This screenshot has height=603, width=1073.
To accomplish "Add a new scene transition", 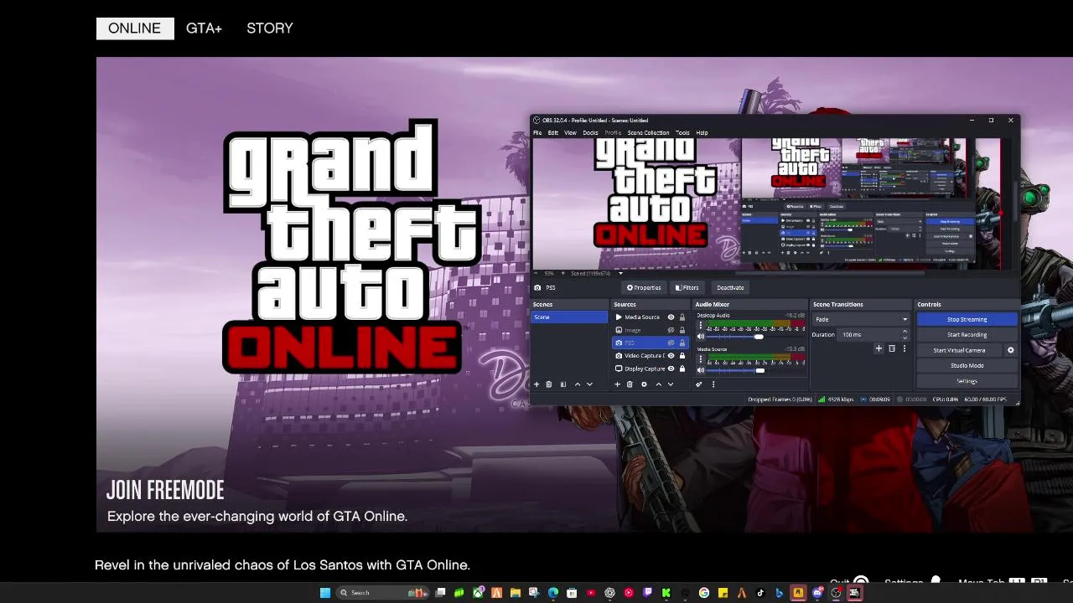I will click(x=879, y=348).
